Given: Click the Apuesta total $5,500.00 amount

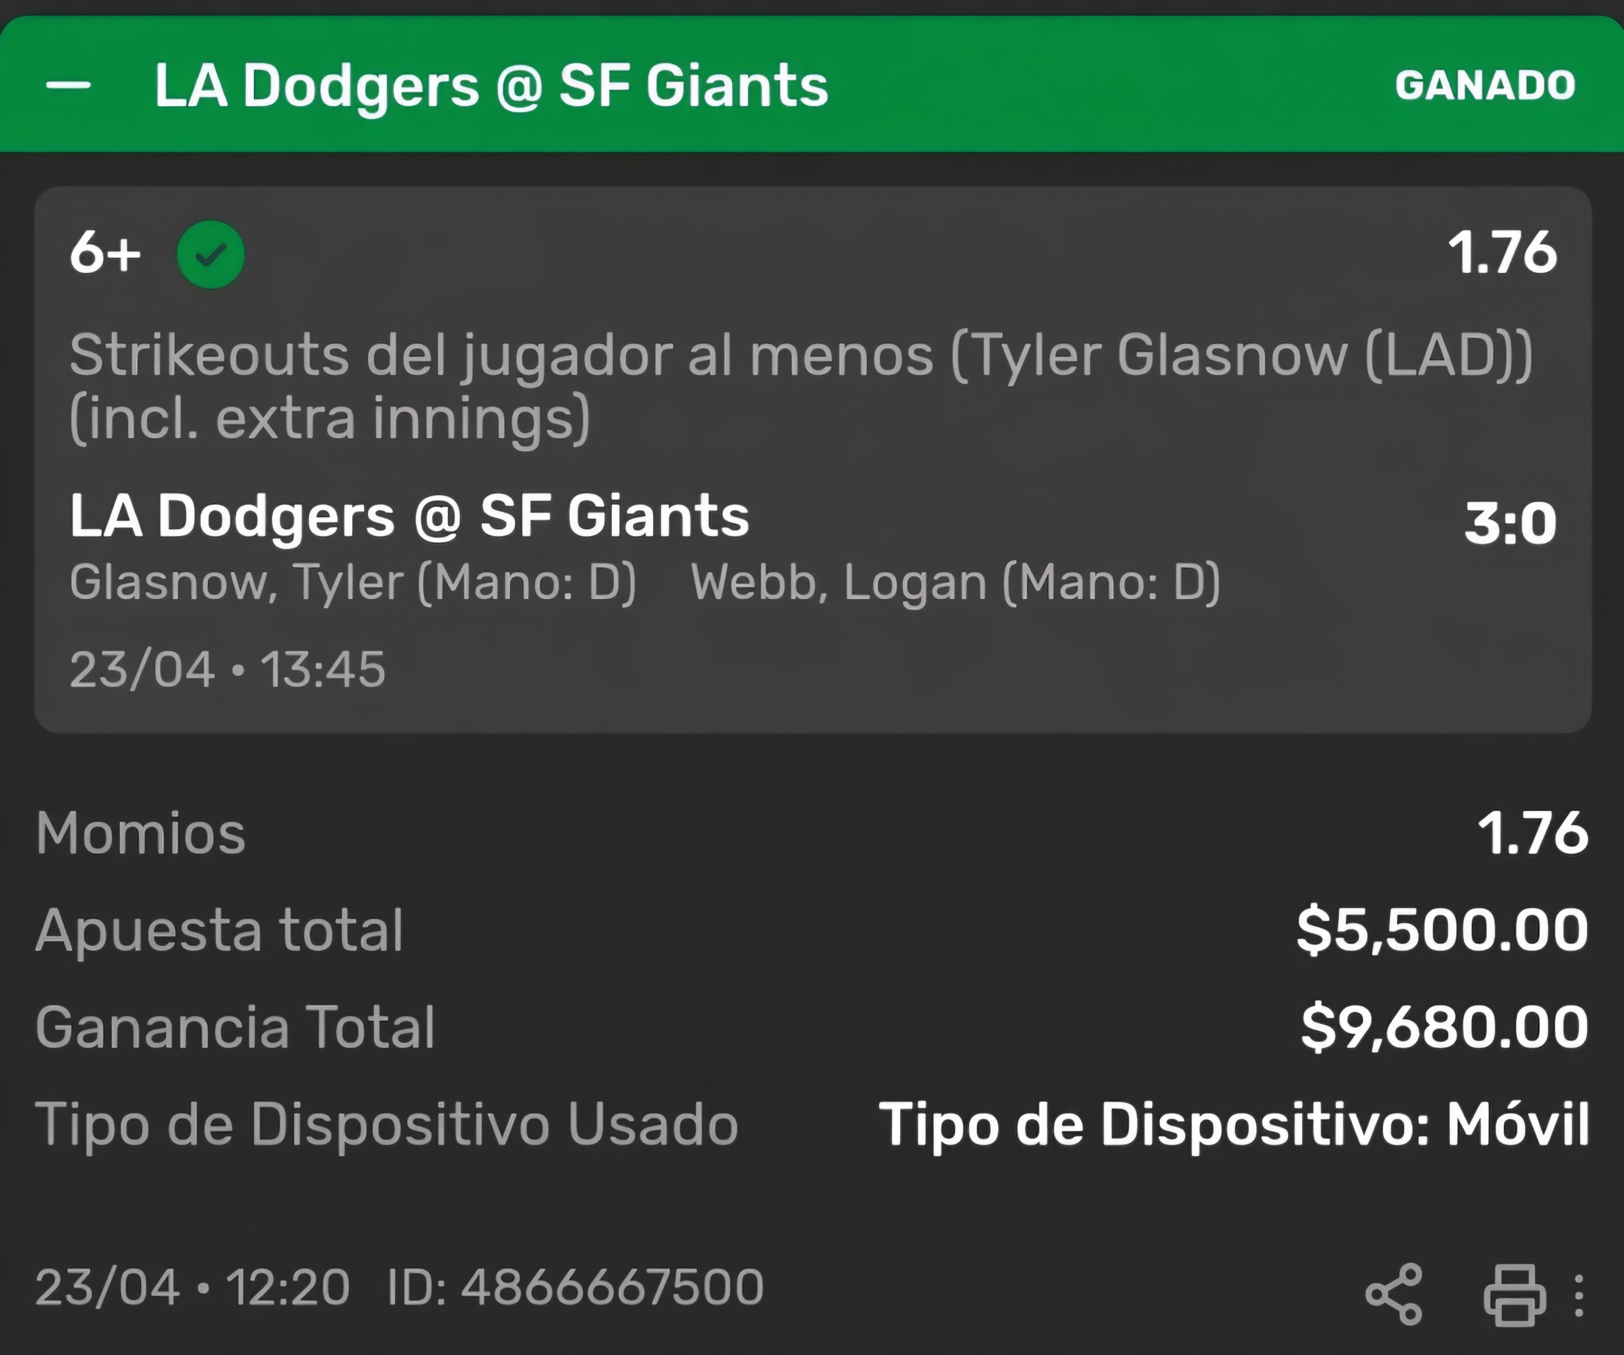Looking at the screenshot, I should [1443, 930].
